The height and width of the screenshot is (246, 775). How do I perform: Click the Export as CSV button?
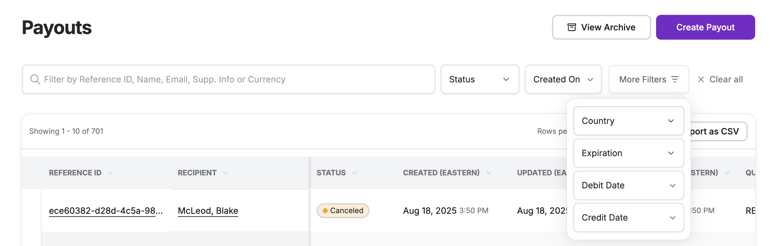tap(719, 131)
